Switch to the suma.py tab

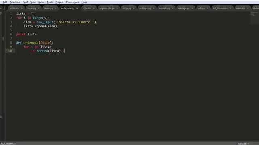[x=49, y=8]
